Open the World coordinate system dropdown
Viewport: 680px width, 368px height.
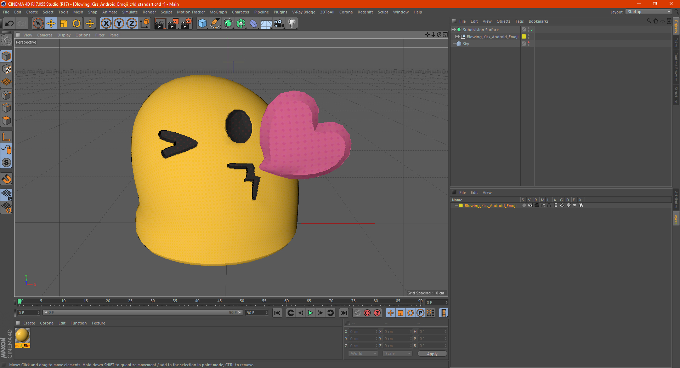point(363,353)
